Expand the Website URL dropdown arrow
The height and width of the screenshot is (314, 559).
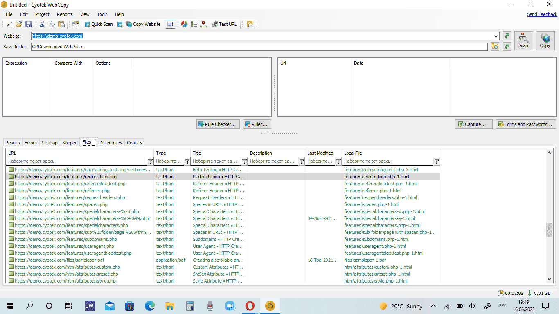click(x=496, y=36)
